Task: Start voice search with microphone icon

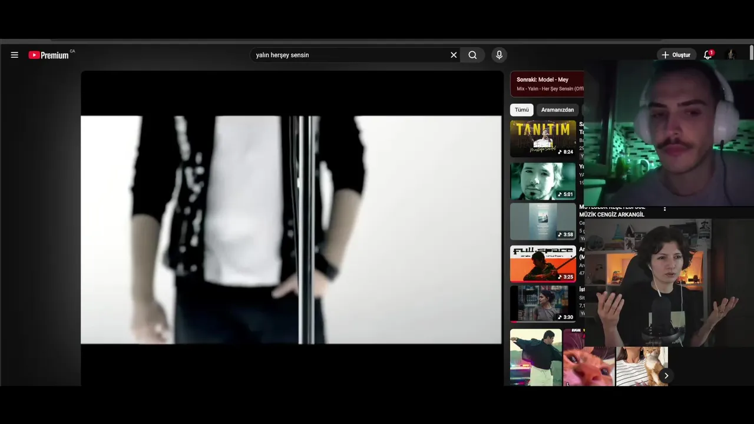Action: (x=499, y=55)
